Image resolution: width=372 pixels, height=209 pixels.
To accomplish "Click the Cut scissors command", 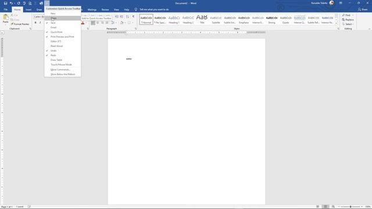I will (14, 15).
